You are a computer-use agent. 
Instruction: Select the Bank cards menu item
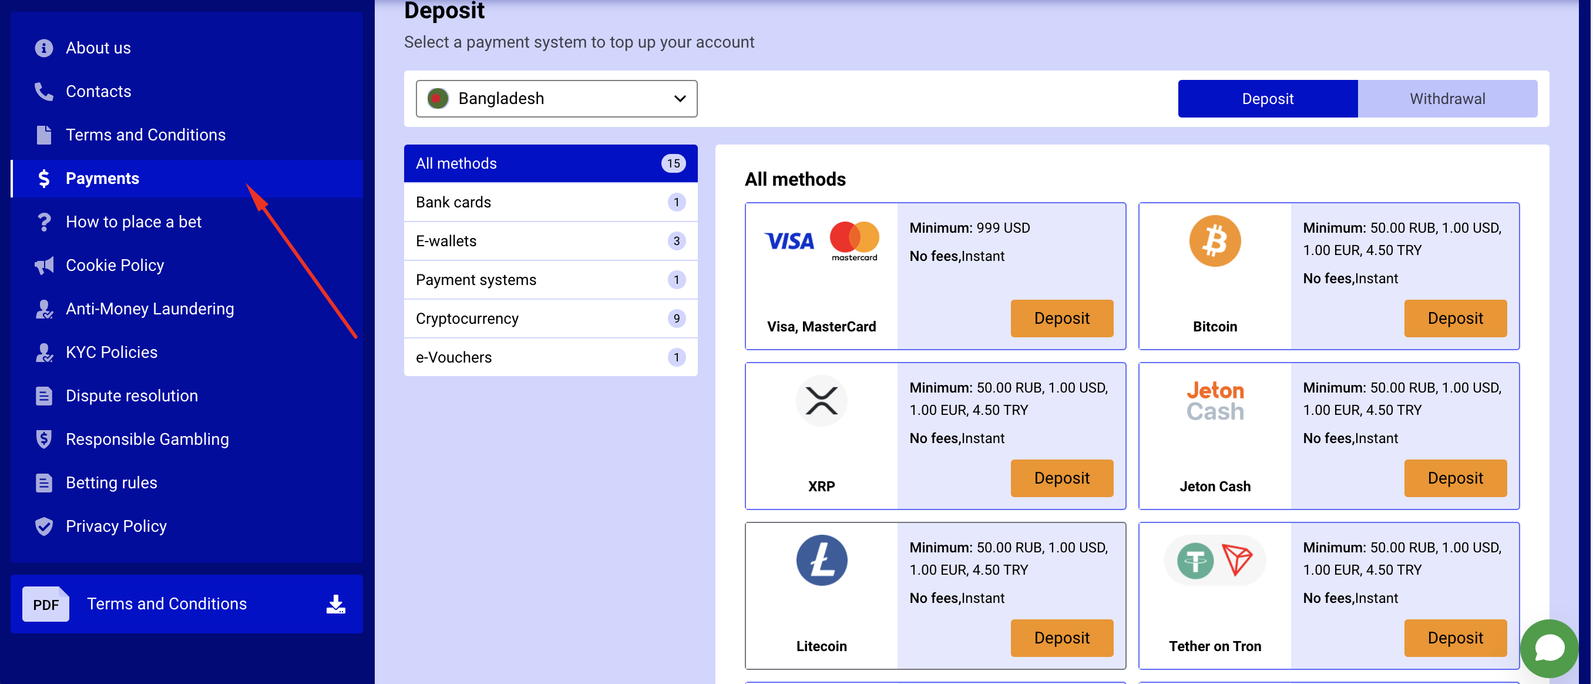tap(550, 201)
